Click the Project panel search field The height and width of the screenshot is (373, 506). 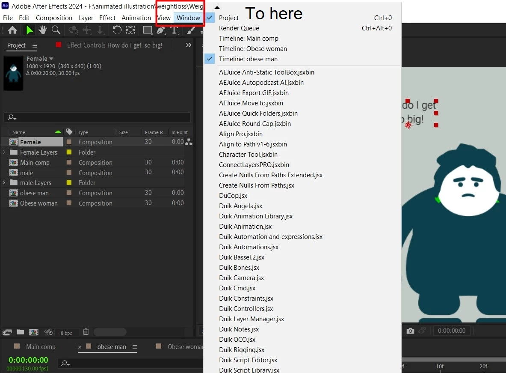point(97,117)
